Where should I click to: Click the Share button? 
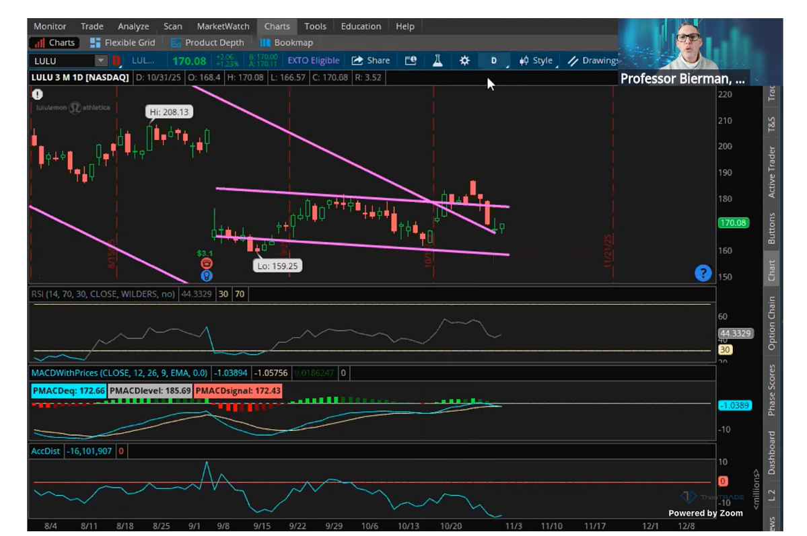(x=371, y=61)
